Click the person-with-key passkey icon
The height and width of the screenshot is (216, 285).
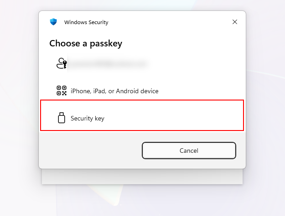point(62,63)
